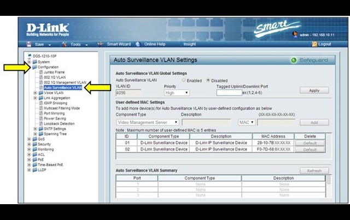Select Time-Based PoE tree item
The height and width of the screenshot is (220, 350).
pos(50,165)
